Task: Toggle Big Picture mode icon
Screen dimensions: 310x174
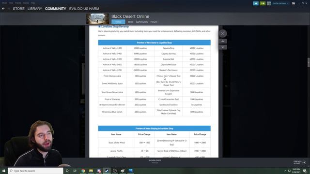Action: 294,3
